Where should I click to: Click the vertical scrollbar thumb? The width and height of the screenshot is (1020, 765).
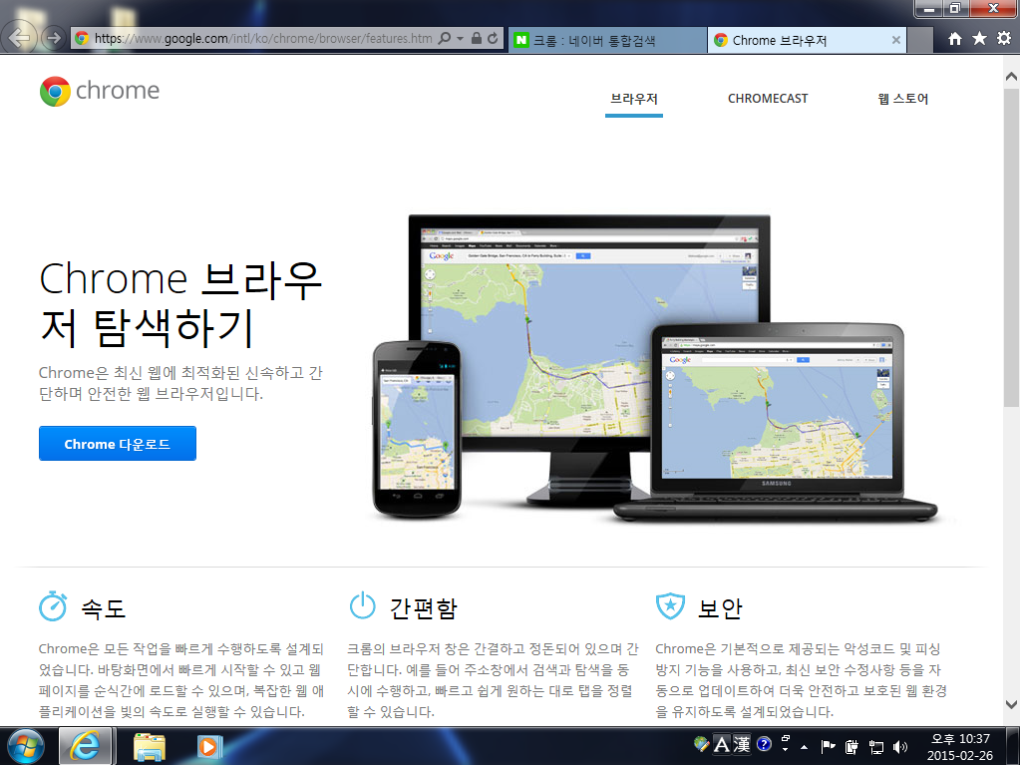(1011, 247)
